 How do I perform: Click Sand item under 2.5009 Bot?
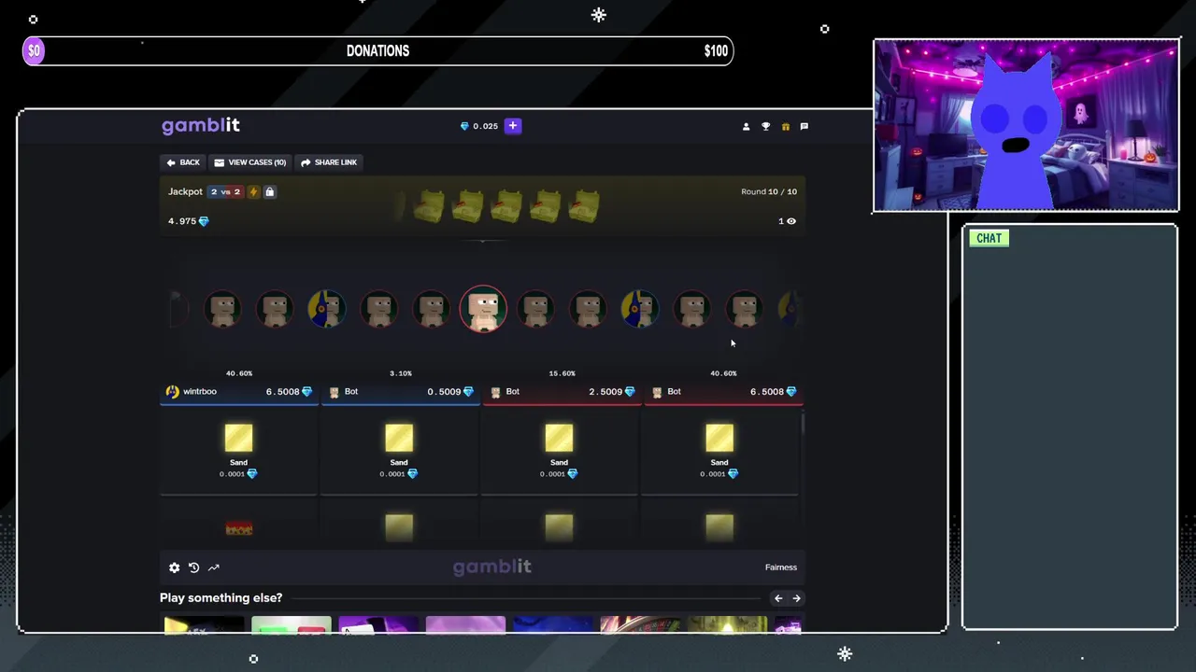coord(559,451)
